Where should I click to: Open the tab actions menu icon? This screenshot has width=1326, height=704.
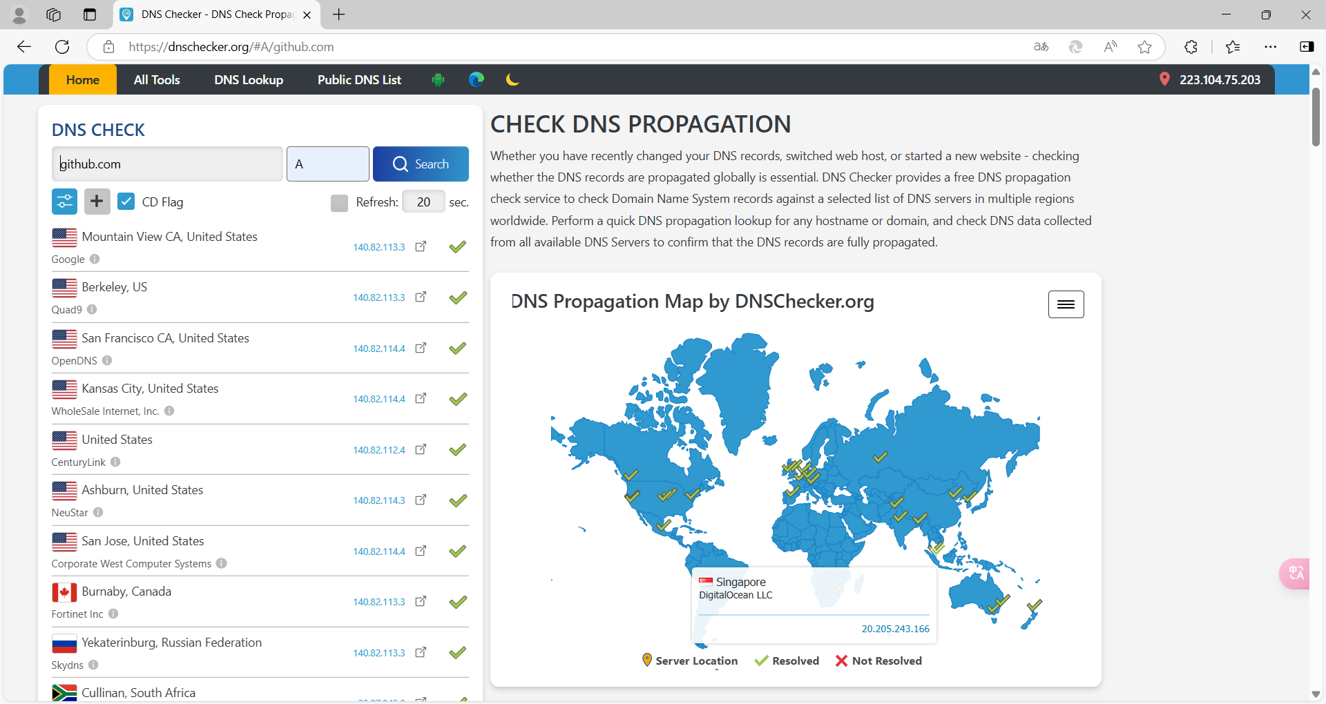click(90, 14)
